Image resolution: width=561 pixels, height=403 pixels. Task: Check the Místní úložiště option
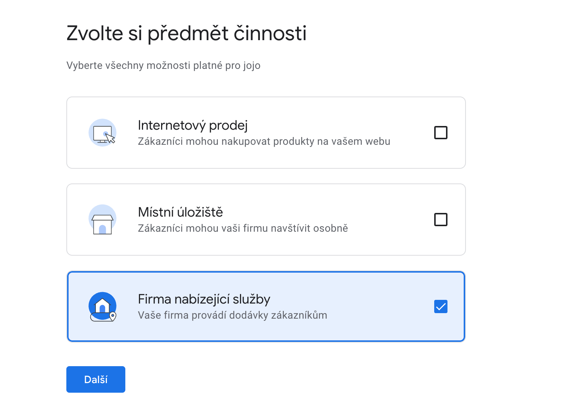440,219
